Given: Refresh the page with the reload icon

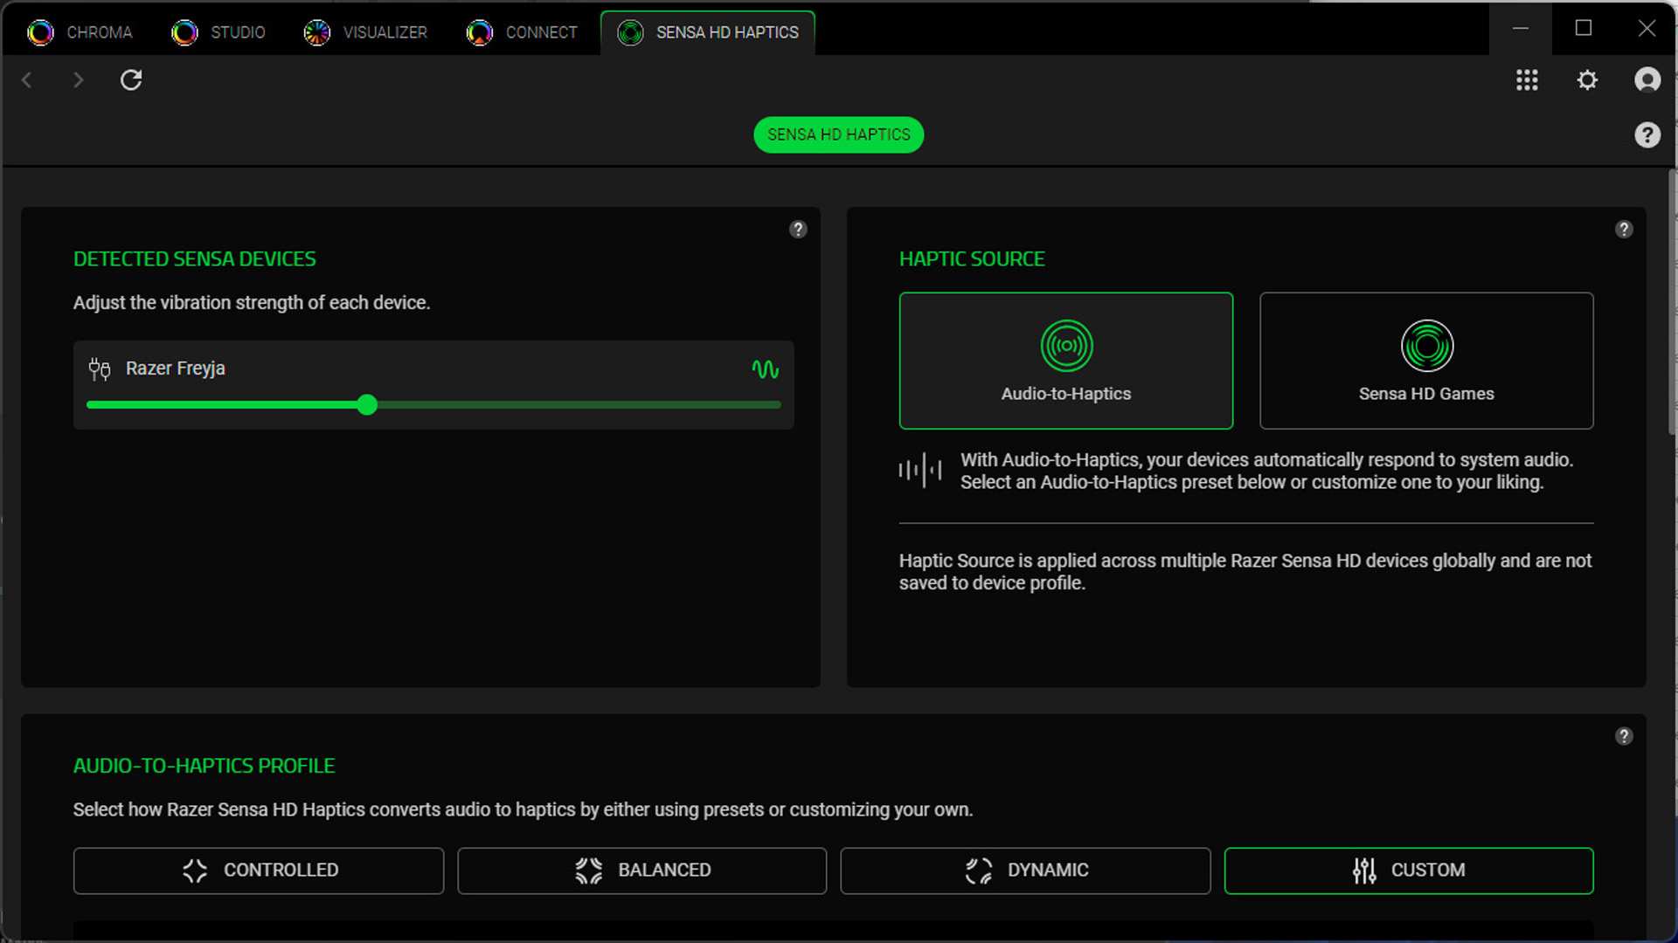Looking at the screenshot, I should (131, 80).
